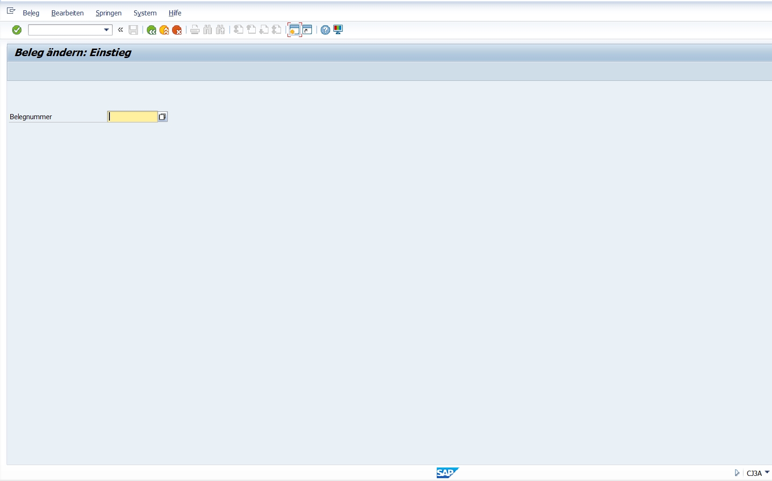Collapse command field with double-chevron icon
This screenshot has height=481, width=772.
point(121,30)
